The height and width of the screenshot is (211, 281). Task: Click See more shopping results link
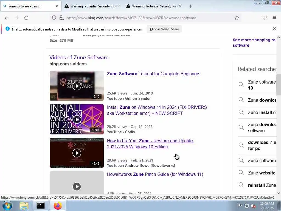(254, 43)
